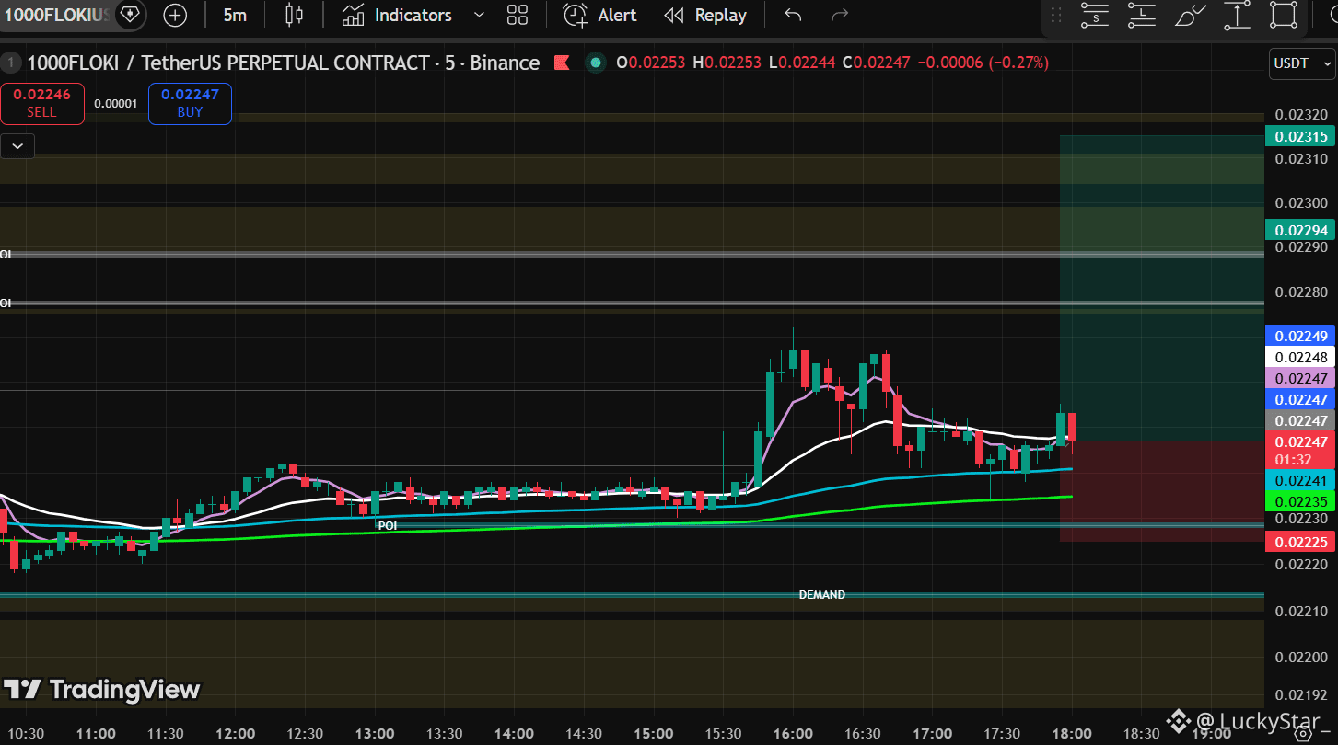
Task: Select the red stop-loss zone of the long position
Action: click(x=1161, y=491)
